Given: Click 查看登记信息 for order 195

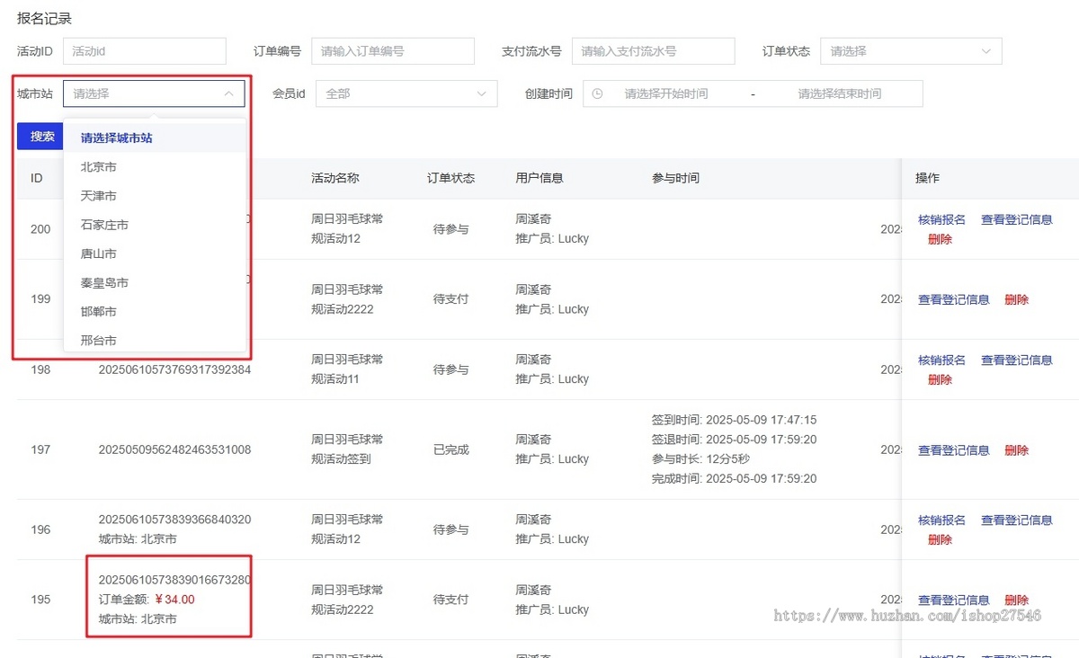Looking at the screenshot, I should click(953, 600).
